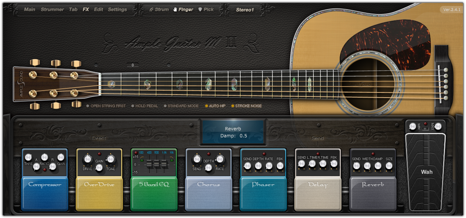Click the Phaser FBK knob
The width and height of the screenshot is (466, 218).
[x=280, y=166]
